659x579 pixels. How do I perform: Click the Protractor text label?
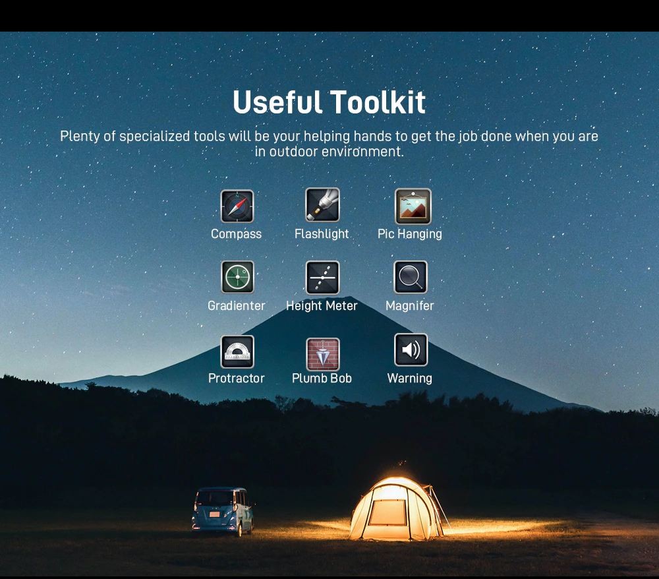pos(236,379)
